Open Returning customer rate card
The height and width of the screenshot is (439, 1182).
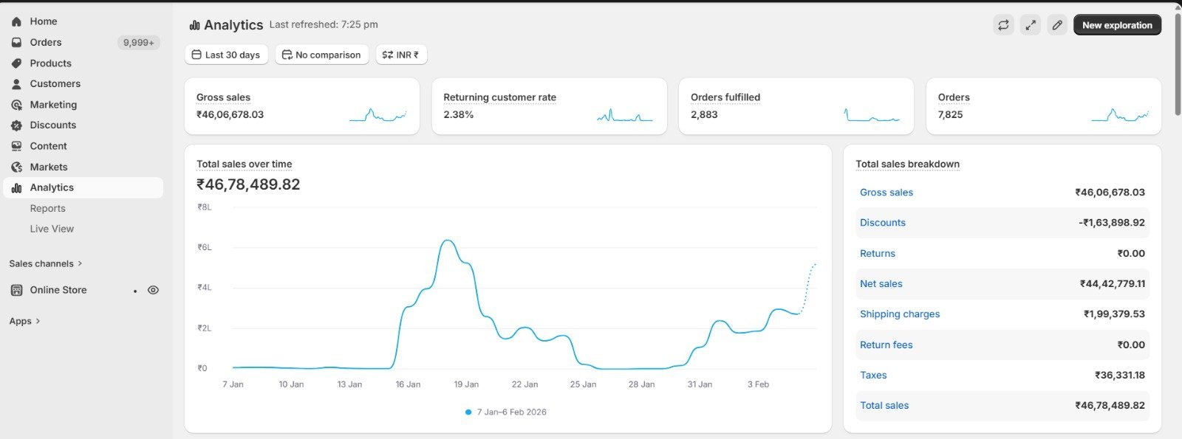click(549, 106)
